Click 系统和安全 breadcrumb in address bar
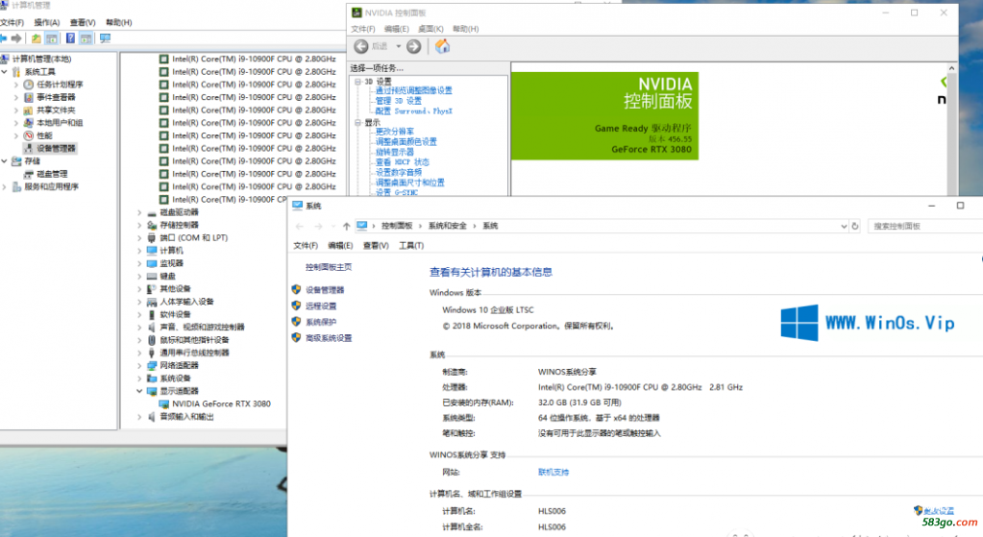Screen dimensions: 983x537 (447, 226)
